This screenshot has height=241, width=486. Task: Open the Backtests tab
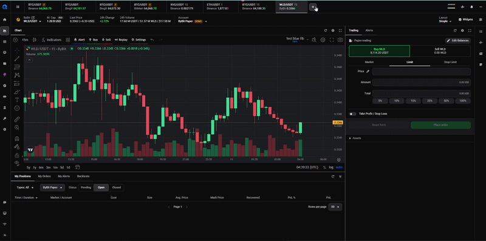click(83, 176)
